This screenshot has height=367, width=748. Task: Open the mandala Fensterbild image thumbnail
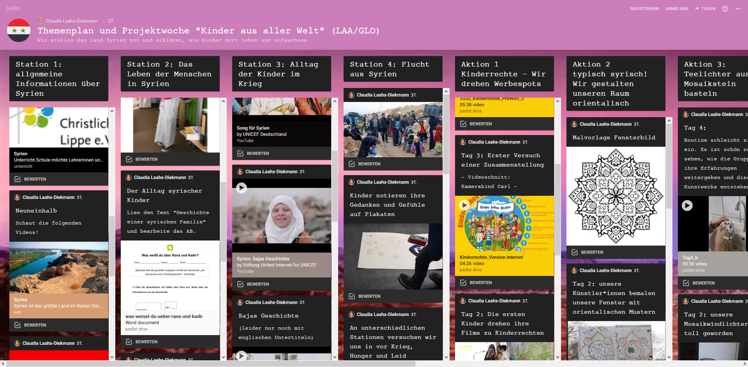[x=616, y=196]
